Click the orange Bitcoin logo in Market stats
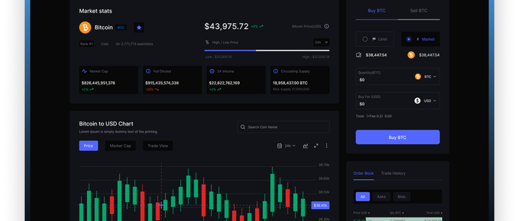Viewport: 519px width, 221px height. click(85, 27)
